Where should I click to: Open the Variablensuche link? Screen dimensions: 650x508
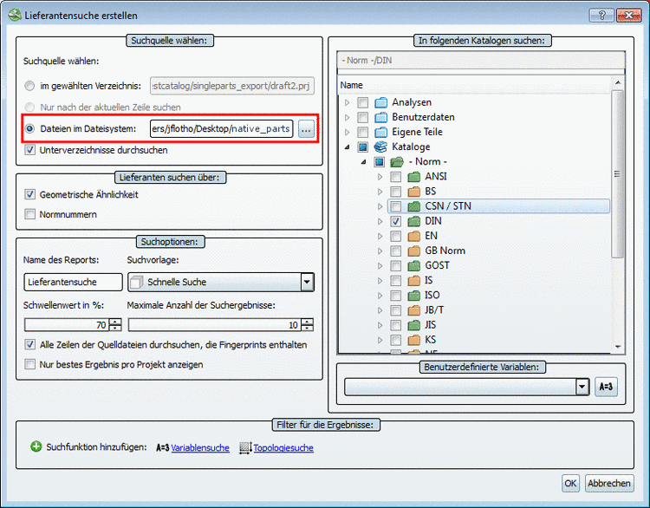200,448
